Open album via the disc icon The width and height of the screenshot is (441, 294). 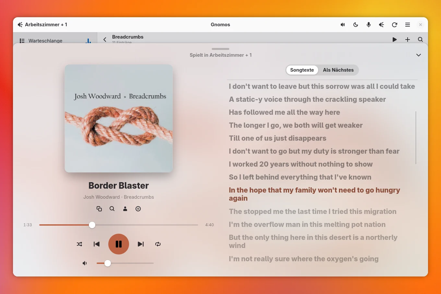point(138,209)
